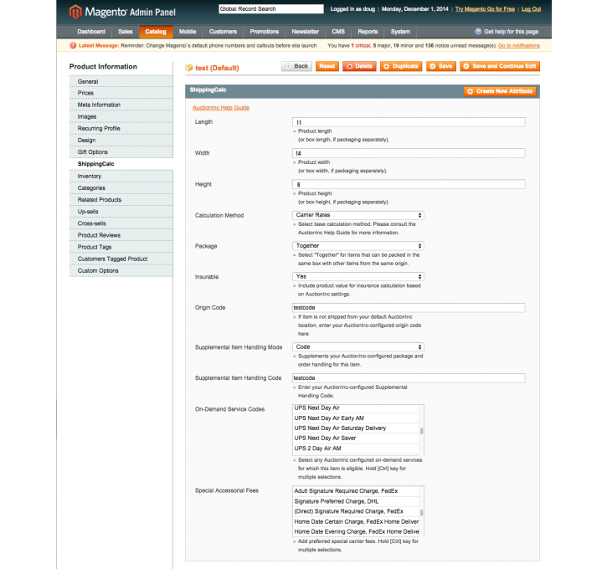This screenshot has width=607, height=569.
Task: Open the Inventory tab
Action: (x=121, y=177)
